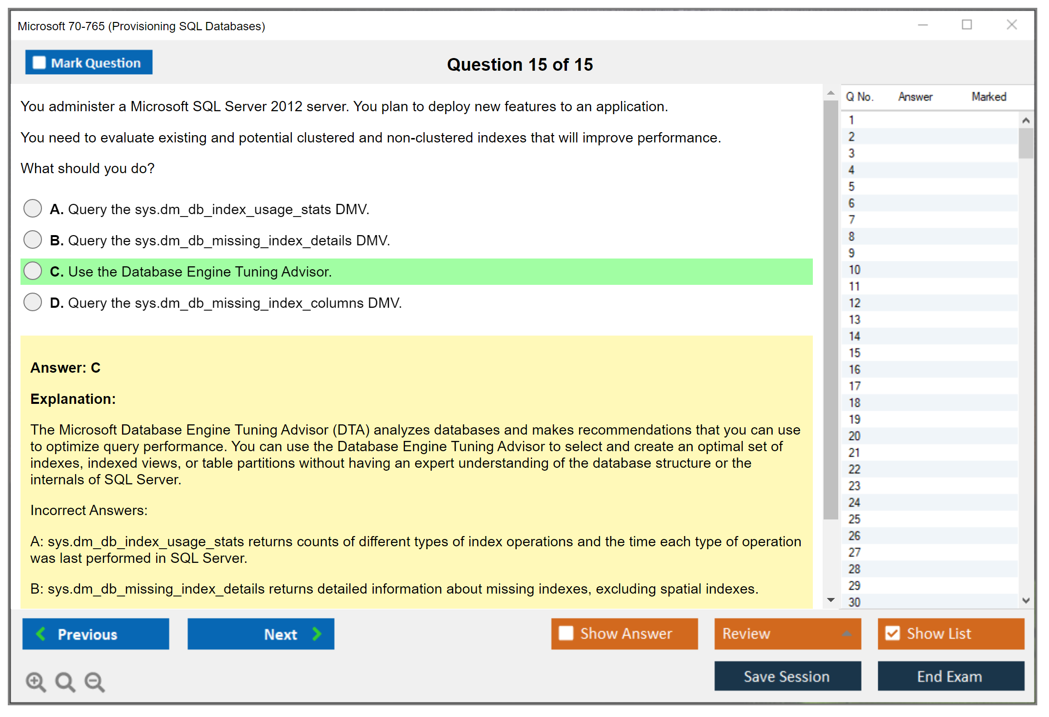Toggle the Mark Question checkbox
The width and height of the screenshot is (1049, 717).
pos(39,63)
